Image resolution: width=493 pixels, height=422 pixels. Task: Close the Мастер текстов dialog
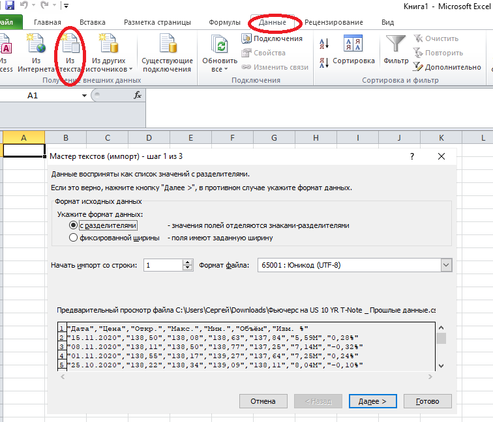click(x=441, y=156)
